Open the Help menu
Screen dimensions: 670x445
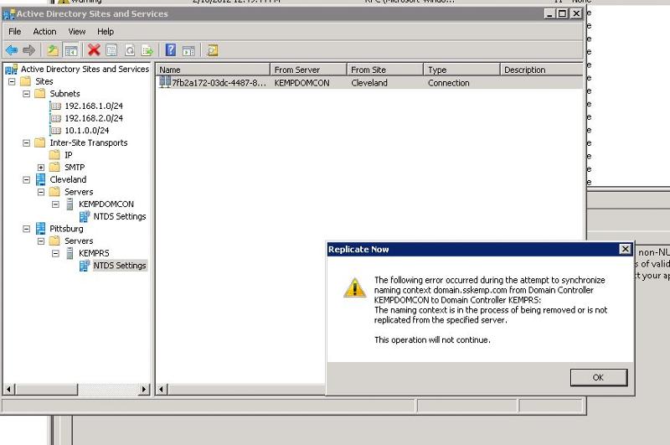[106, 32]
